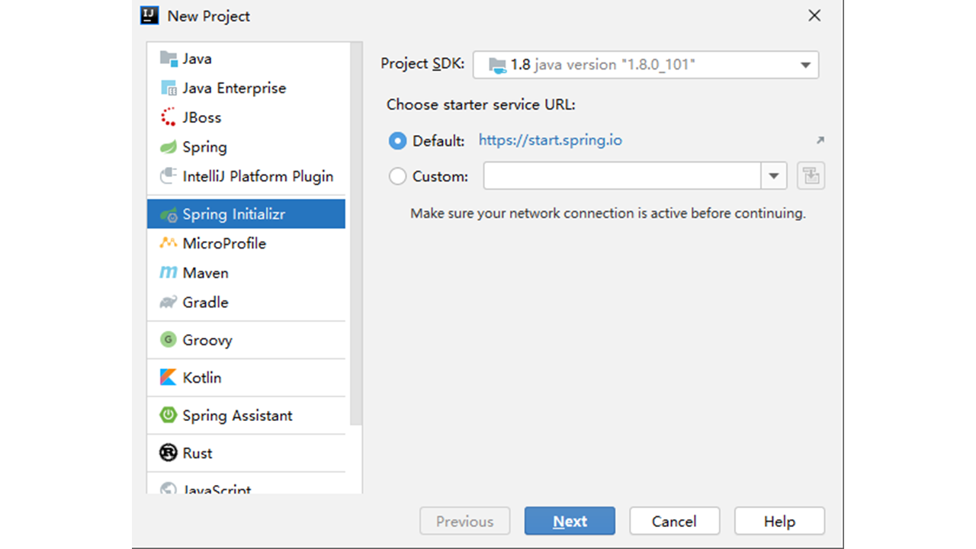Viewport: 976px width, 549px height.
Task: Select Rust in the list
Action: pos(246,453)
